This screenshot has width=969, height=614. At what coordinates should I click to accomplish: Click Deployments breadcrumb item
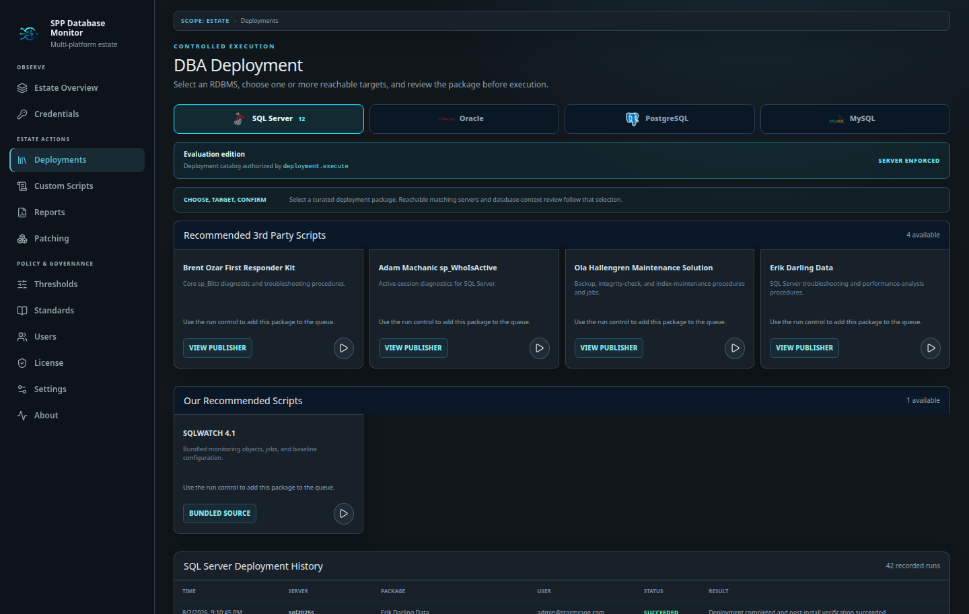[x=259, y=21]
